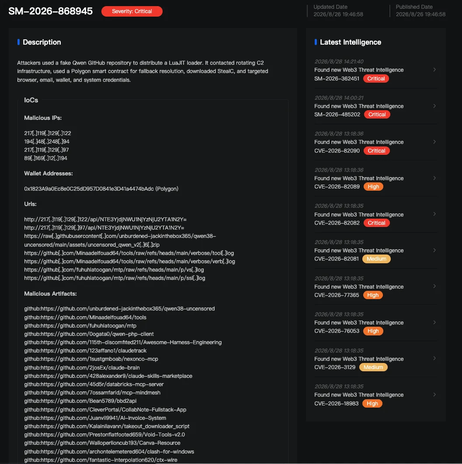
Task: Open chevron for CVE-2026-18983 intelligence entry
Action: 434,395
